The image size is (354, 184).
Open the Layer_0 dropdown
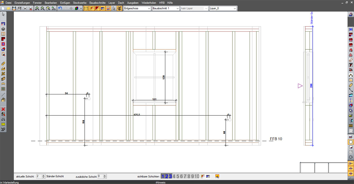pyautogui.click(x=223, y=9)
